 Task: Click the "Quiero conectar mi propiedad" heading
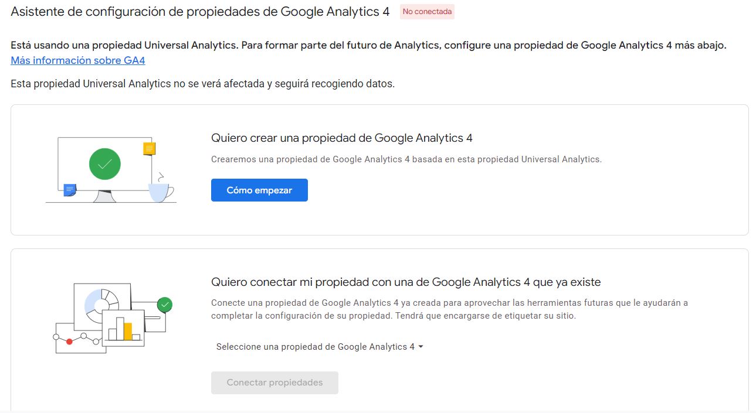405,282
